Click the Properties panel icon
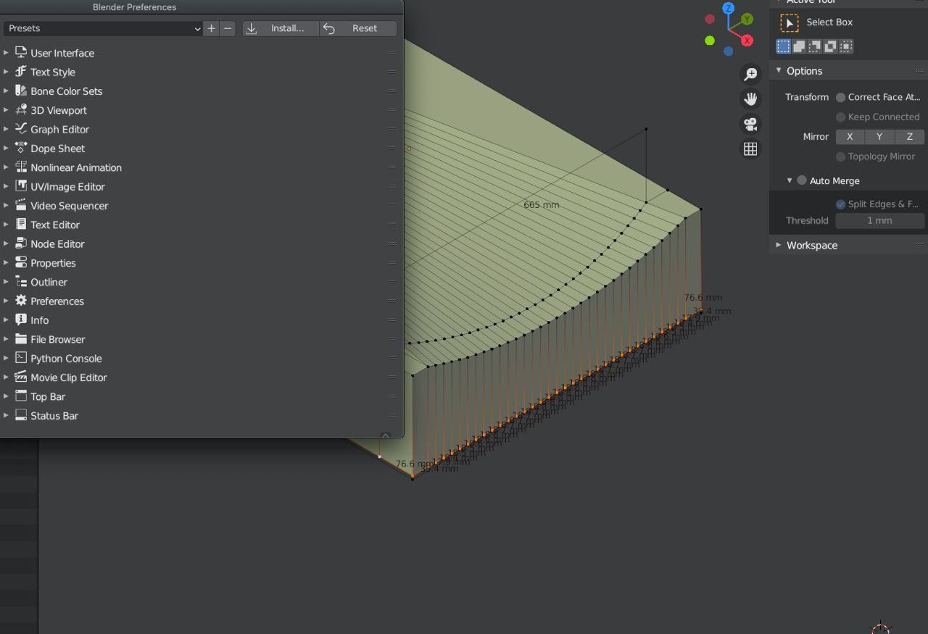Viewport: 928px width, 634px height. pyautogui.click(x=21, y=262)
